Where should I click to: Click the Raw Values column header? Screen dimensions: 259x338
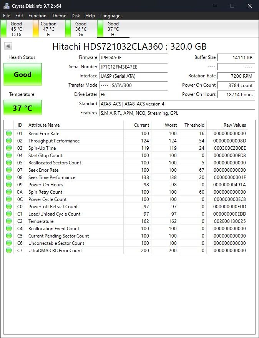[227, 125]
